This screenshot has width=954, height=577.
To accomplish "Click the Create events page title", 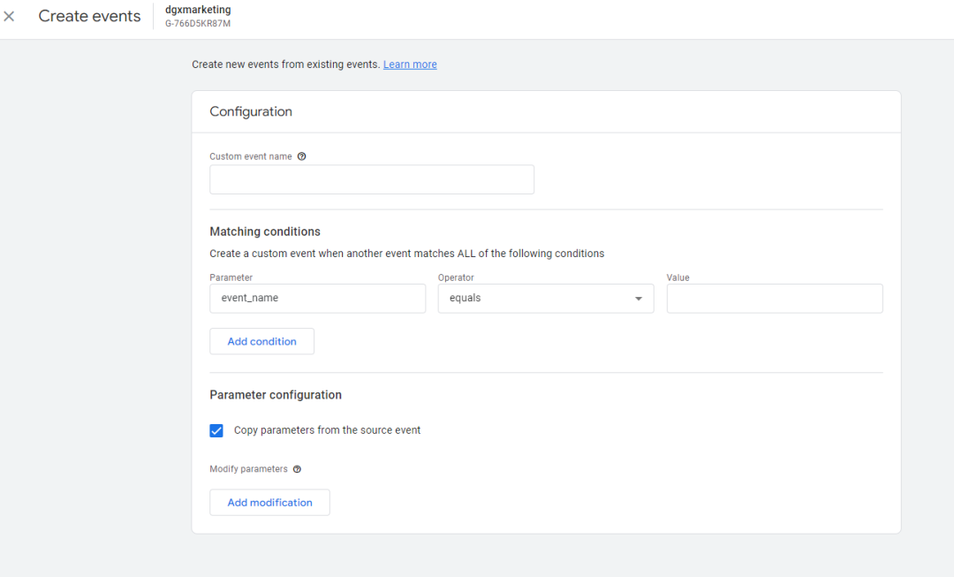I will tap(89, 16).
